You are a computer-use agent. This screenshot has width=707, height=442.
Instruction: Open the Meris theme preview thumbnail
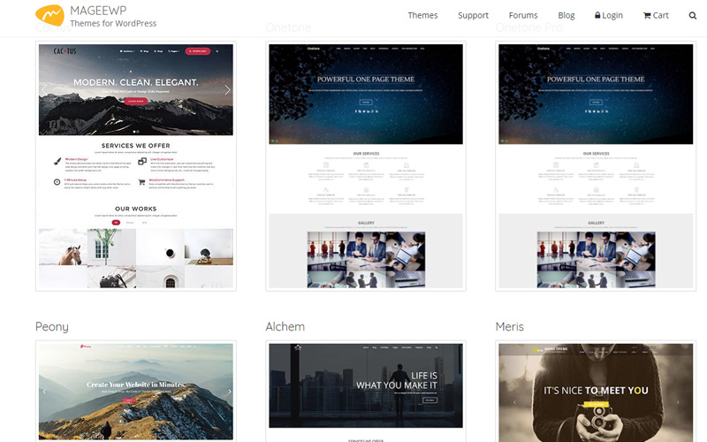[x=596, y=392]
